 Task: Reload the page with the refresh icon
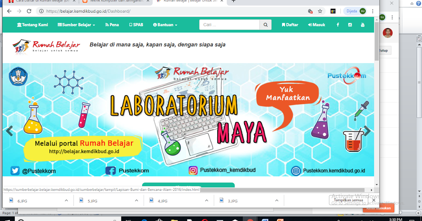point(29,11)
